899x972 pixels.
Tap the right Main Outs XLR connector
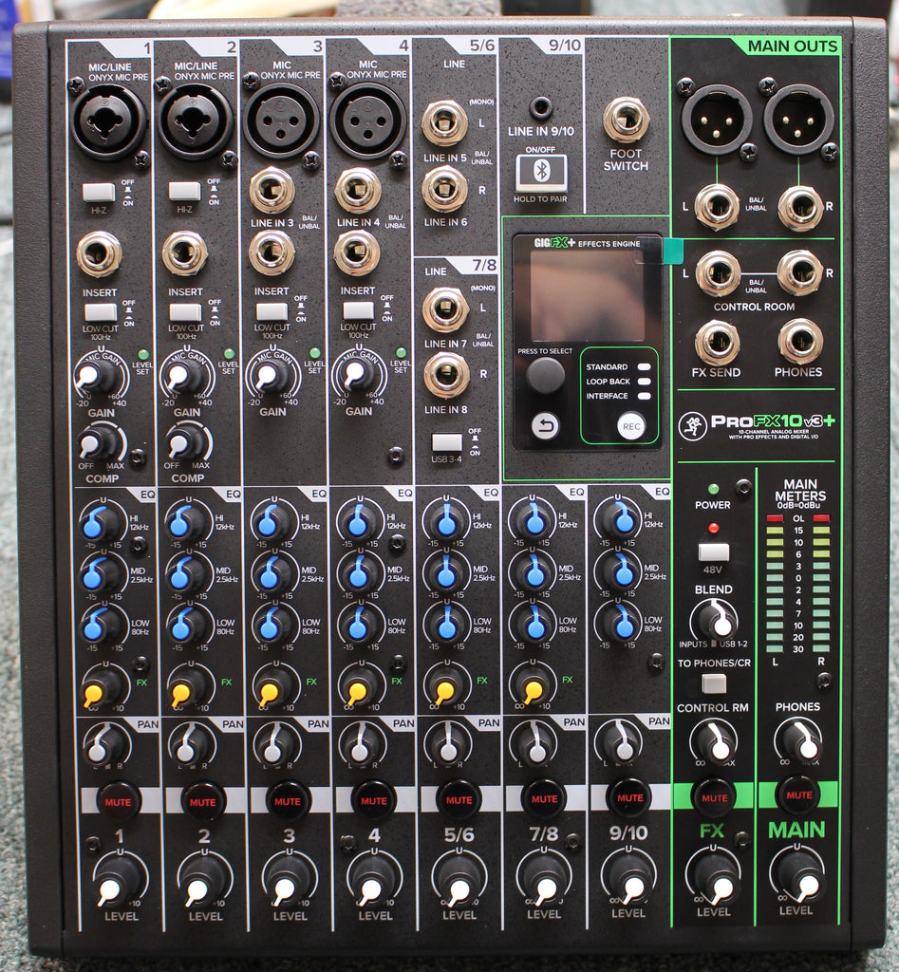[799, 119]
